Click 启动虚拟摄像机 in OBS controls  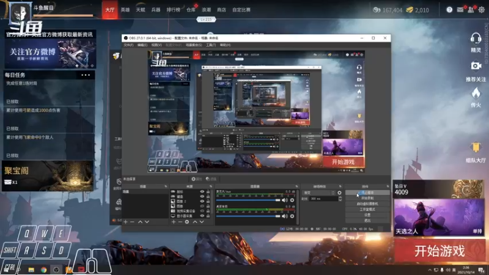pos(367,204)
